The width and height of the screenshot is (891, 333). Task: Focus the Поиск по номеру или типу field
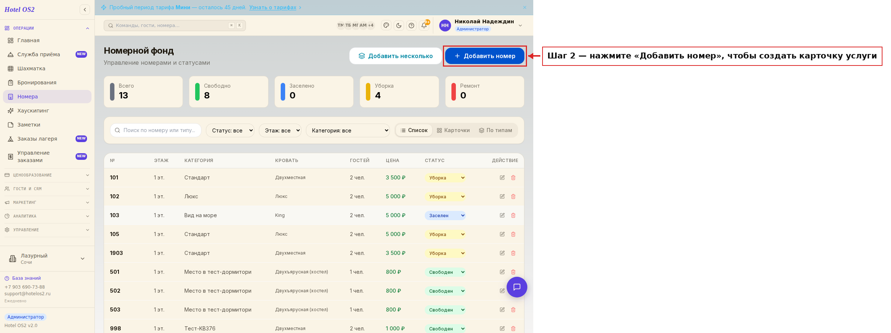click(156, 130)
